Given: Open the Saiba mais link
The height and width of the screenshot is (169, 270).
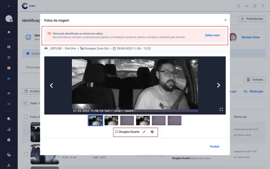Looking at the screenshot, I should pyautogui.click(x=212, y=35).
